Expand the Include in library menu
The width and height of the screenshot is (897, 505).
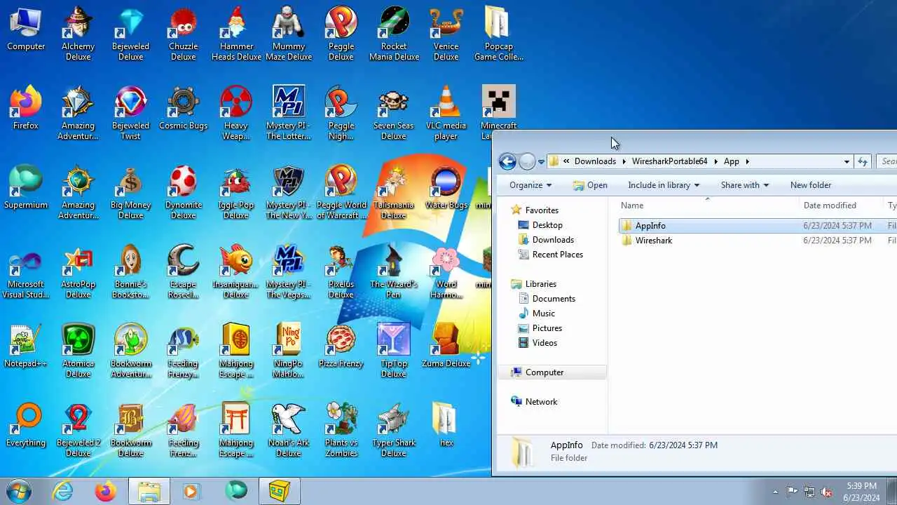pyautogui.click(x=664, y=185)
